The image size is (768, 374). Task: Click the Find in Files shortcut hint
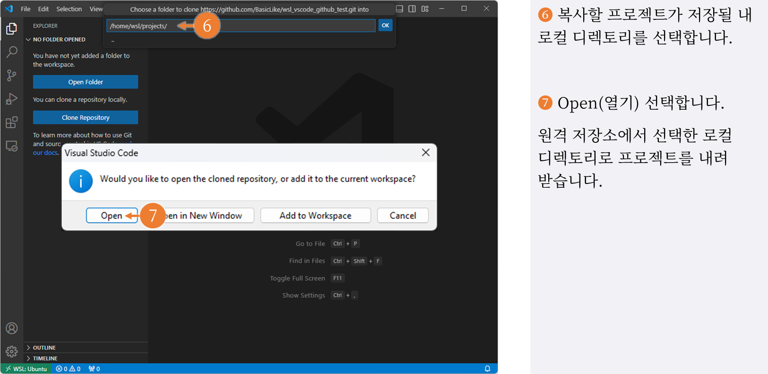335,261
